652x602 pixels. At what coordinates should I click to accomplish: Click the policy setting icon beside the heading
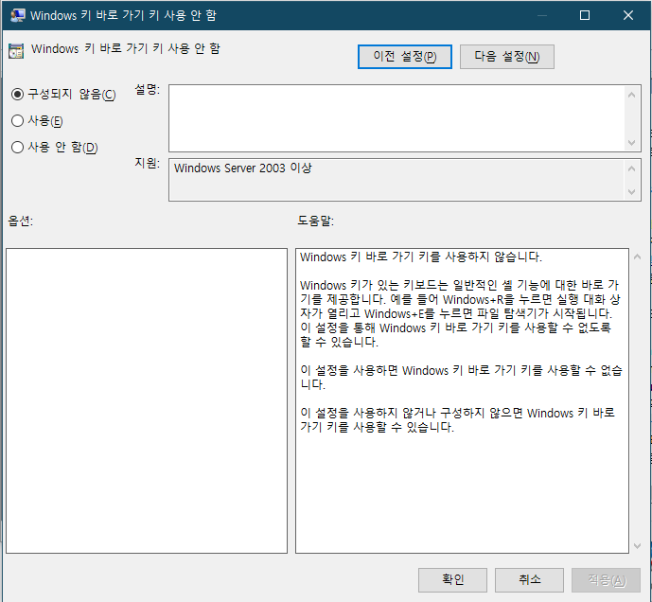tap(16, 51)
